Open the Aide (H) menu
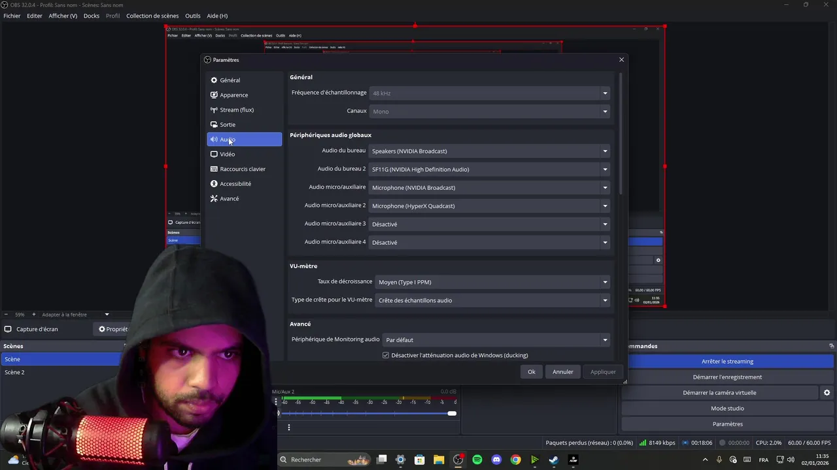This screenshot has height=470, width=837. click(217, 16)
